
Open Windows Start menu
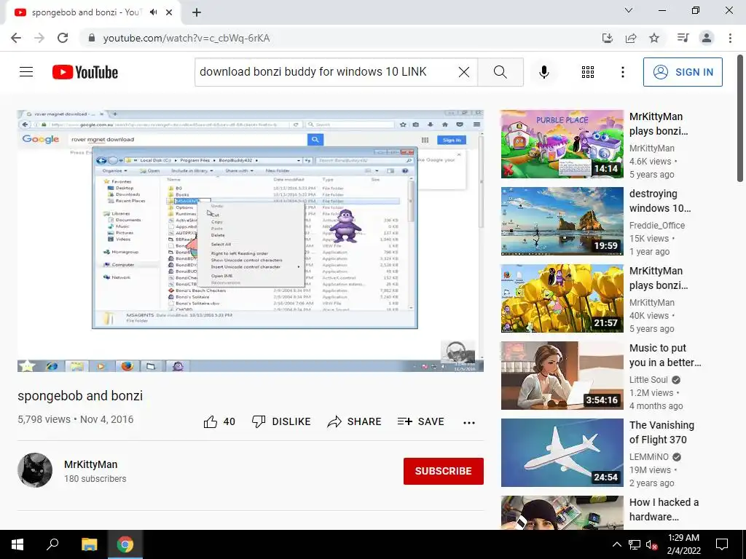(17, 544)
